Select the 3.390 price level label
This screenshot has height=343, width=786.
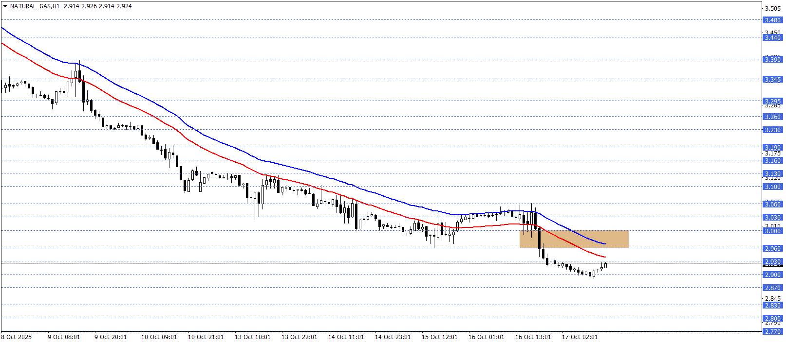point(772,59)
